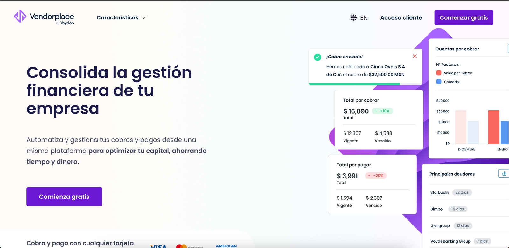Click the green checkmark success icon
The image size is (509, 248).
coord(317,57)
